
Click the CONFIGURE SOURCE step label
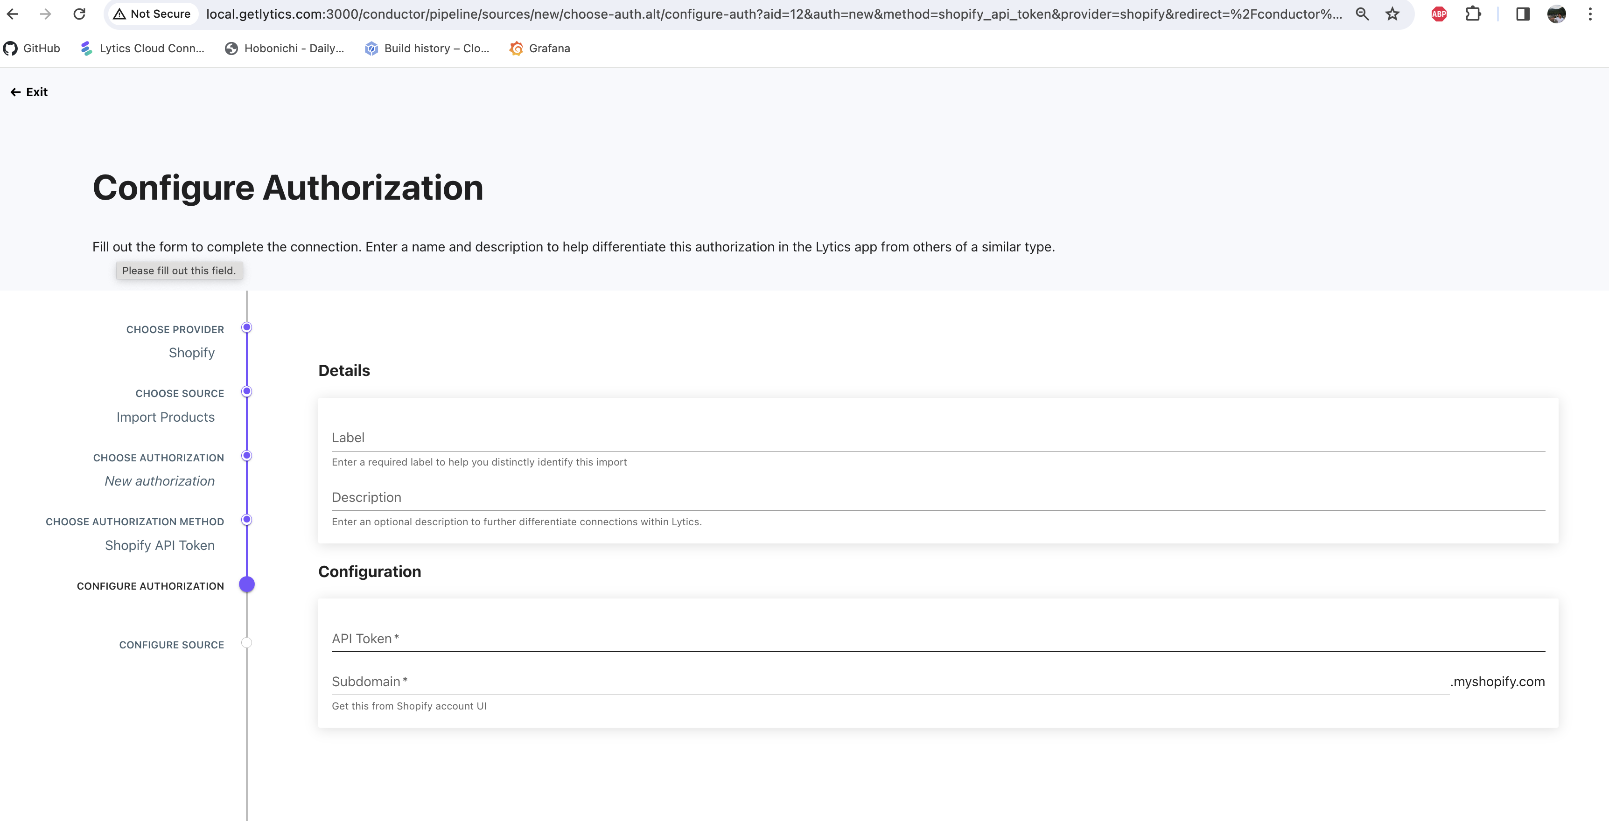click(x=172, y=645)
